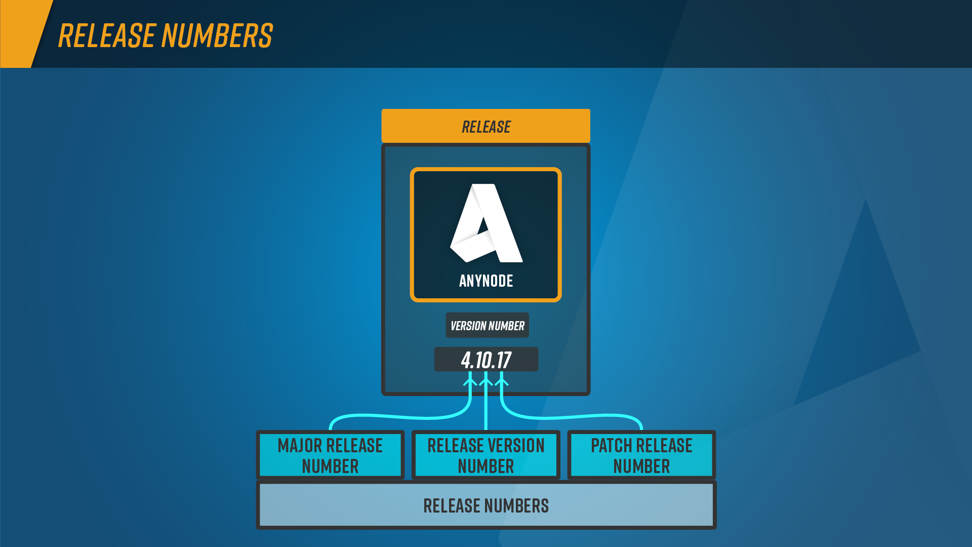Click the Version Number label badge
The height and width of the screenshot is (547, 972).
(485, 326)
